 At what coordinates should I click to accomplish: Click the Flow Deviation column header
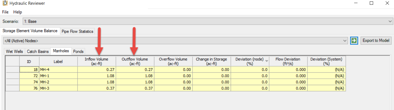coord(288,61)
